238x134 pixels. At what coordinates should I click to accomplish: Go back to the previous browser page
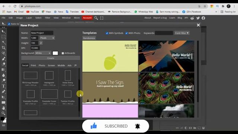pos(4,6)
